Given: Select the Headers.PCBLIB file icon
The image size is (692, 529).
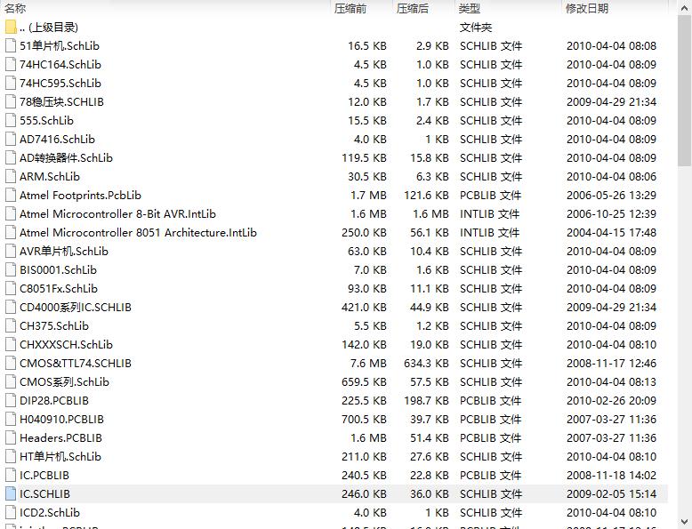Looking at the screenshot, I should tap(11, 438).
